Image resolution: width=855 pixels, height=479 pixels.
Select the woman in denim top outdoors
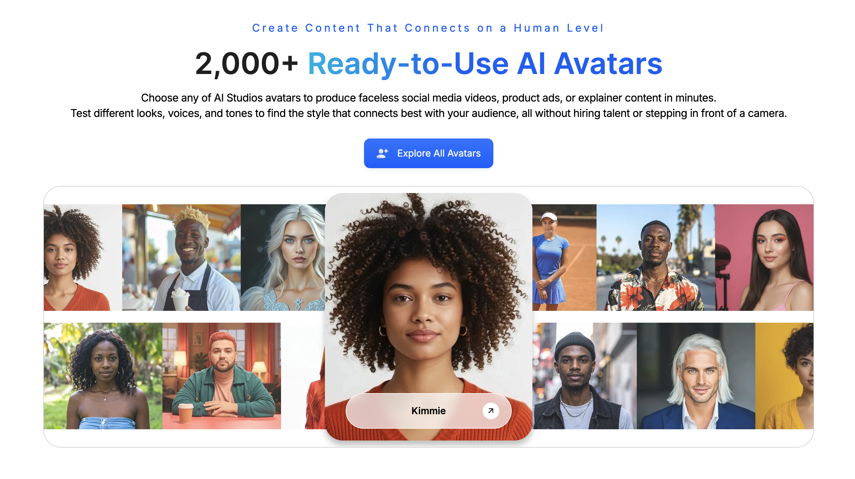point(103,376)
